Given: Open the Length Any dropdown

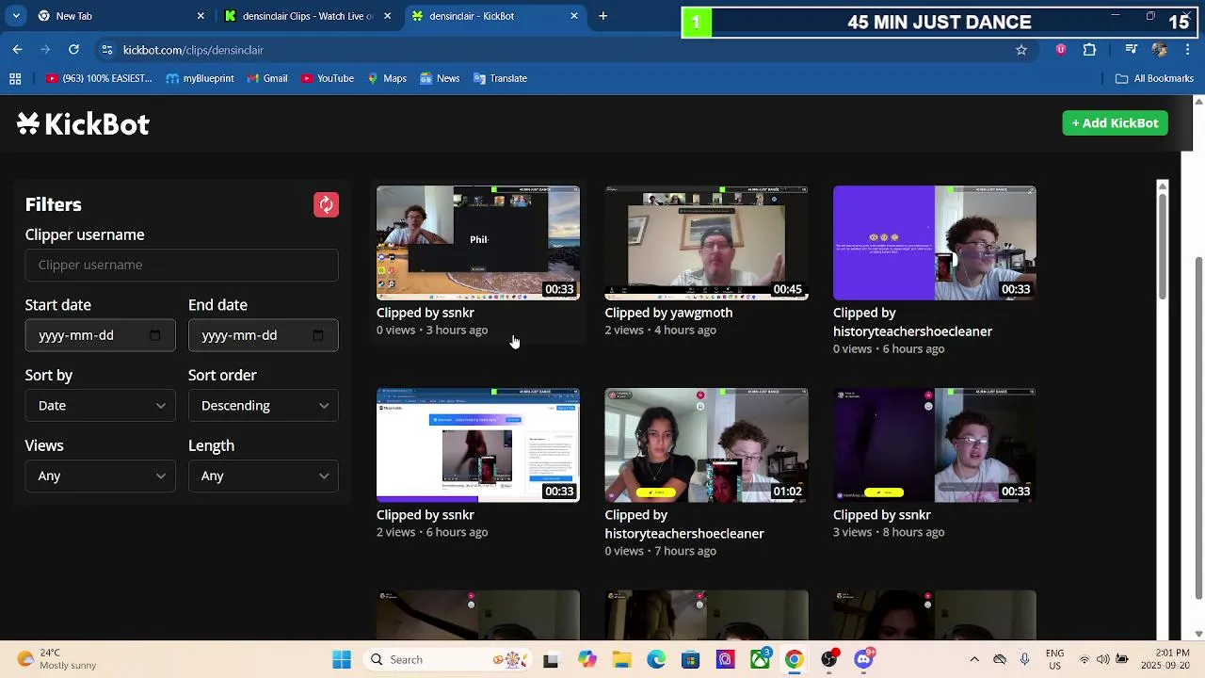Looking at the screenshot, I should (264, 476).
